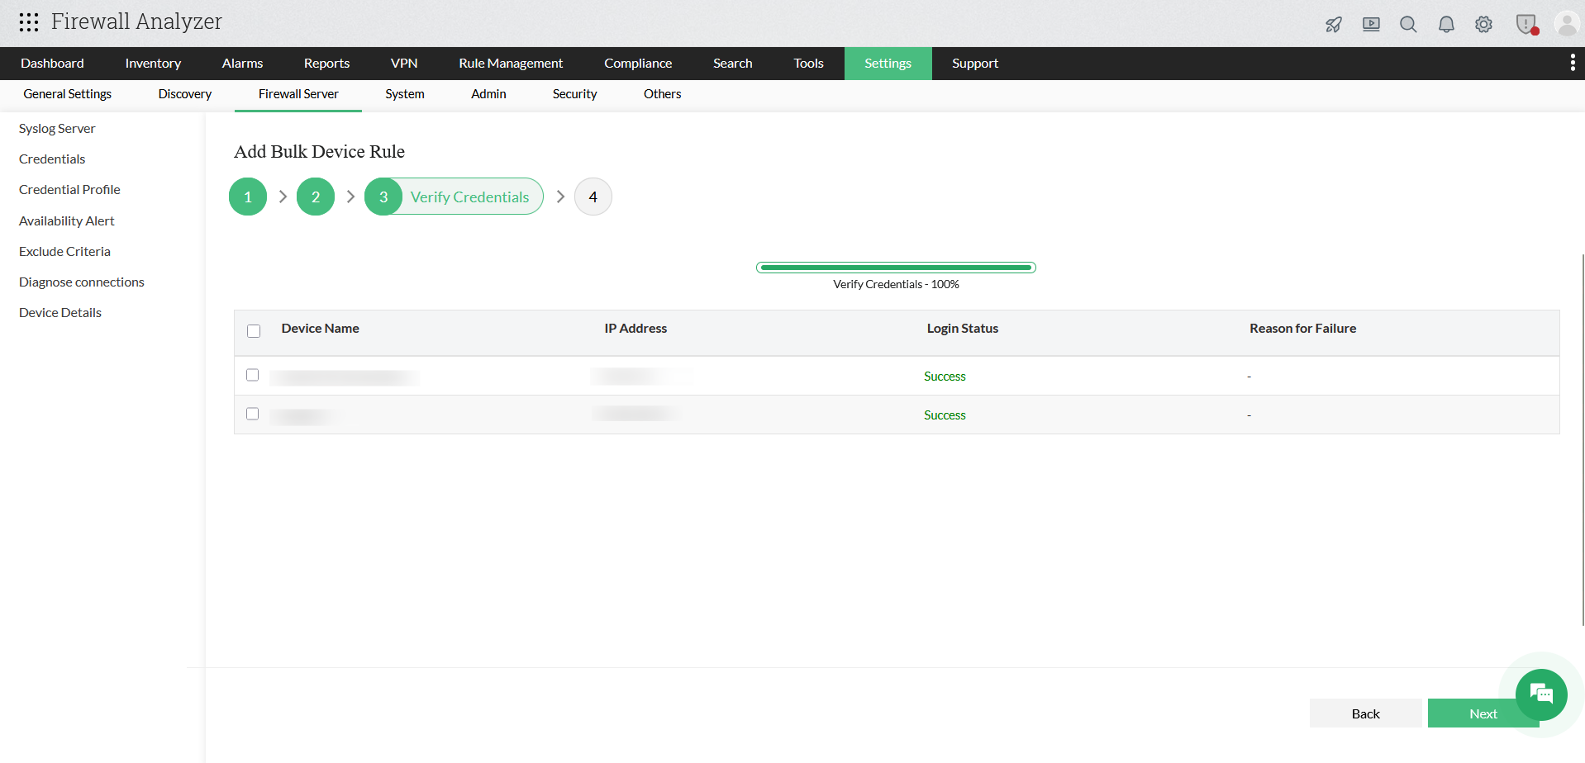Go to the Dashboard tab

point(52,64)
